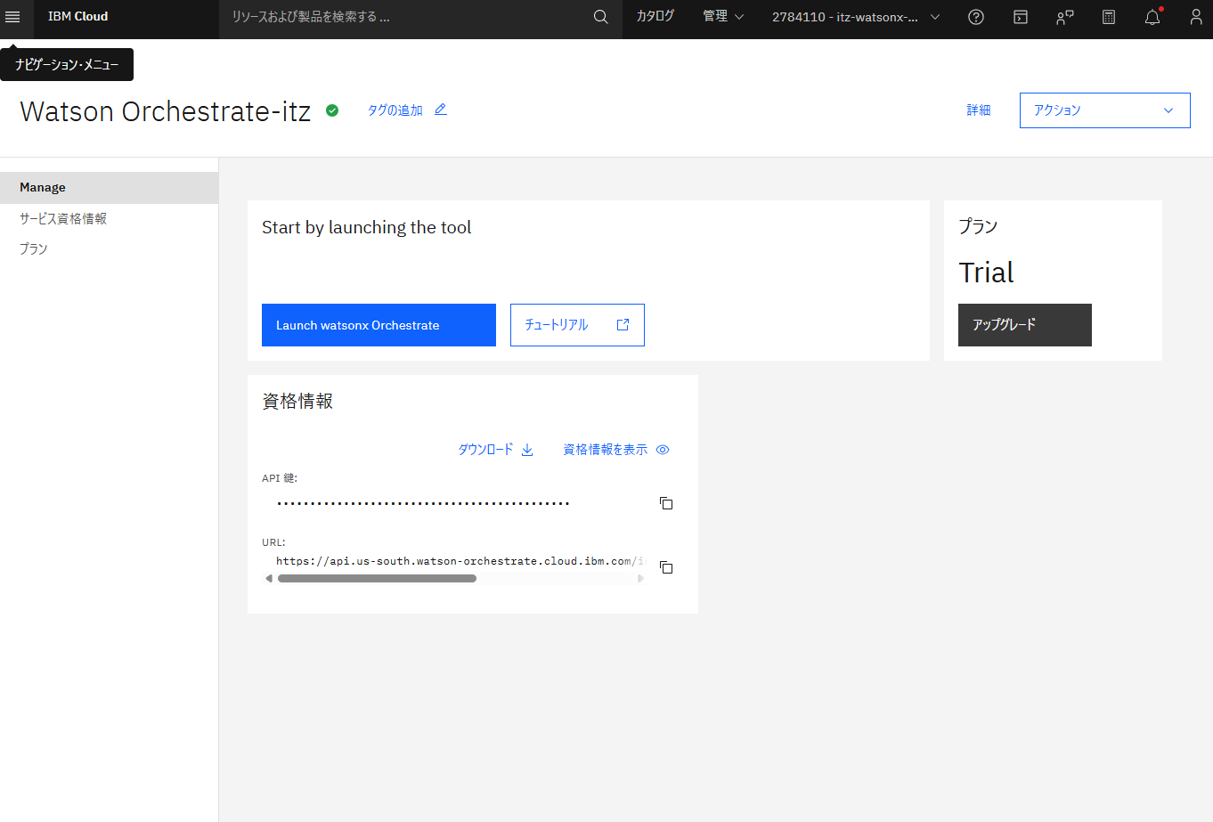Click the URL horizontal scrollbar thumb
This screenshot has width=1213, height=822.
[x=377, y=579]
